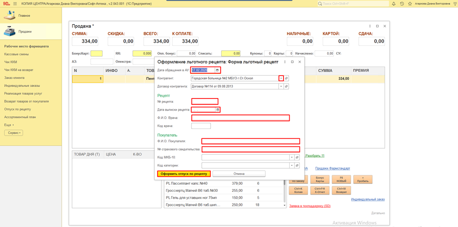Open the history clock icon
This screenshot has width=458, height=227.
coord(402,4)
